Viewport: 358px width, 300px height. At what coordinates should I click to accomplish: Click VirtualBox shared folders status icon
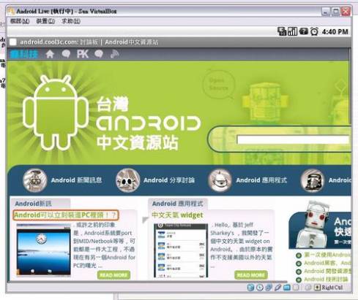pos(287,288)
